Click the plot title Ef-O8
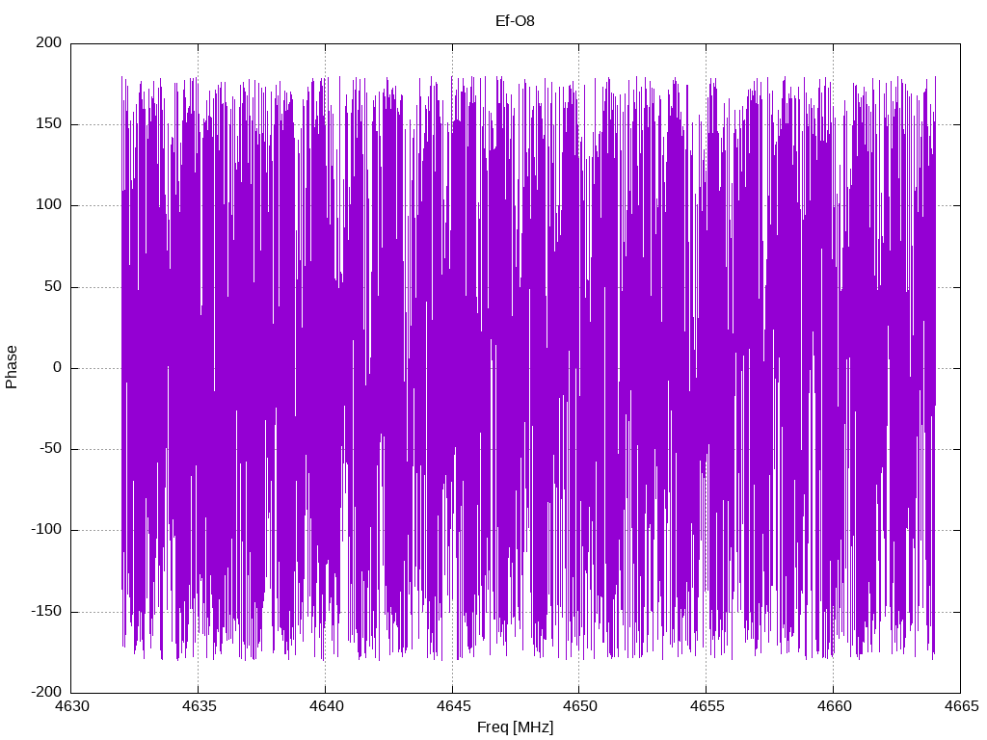987x740 pixels. pos(515,21)
